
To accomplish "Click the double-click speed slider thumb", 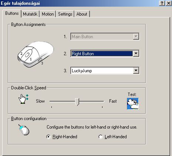I will (77, 102).
